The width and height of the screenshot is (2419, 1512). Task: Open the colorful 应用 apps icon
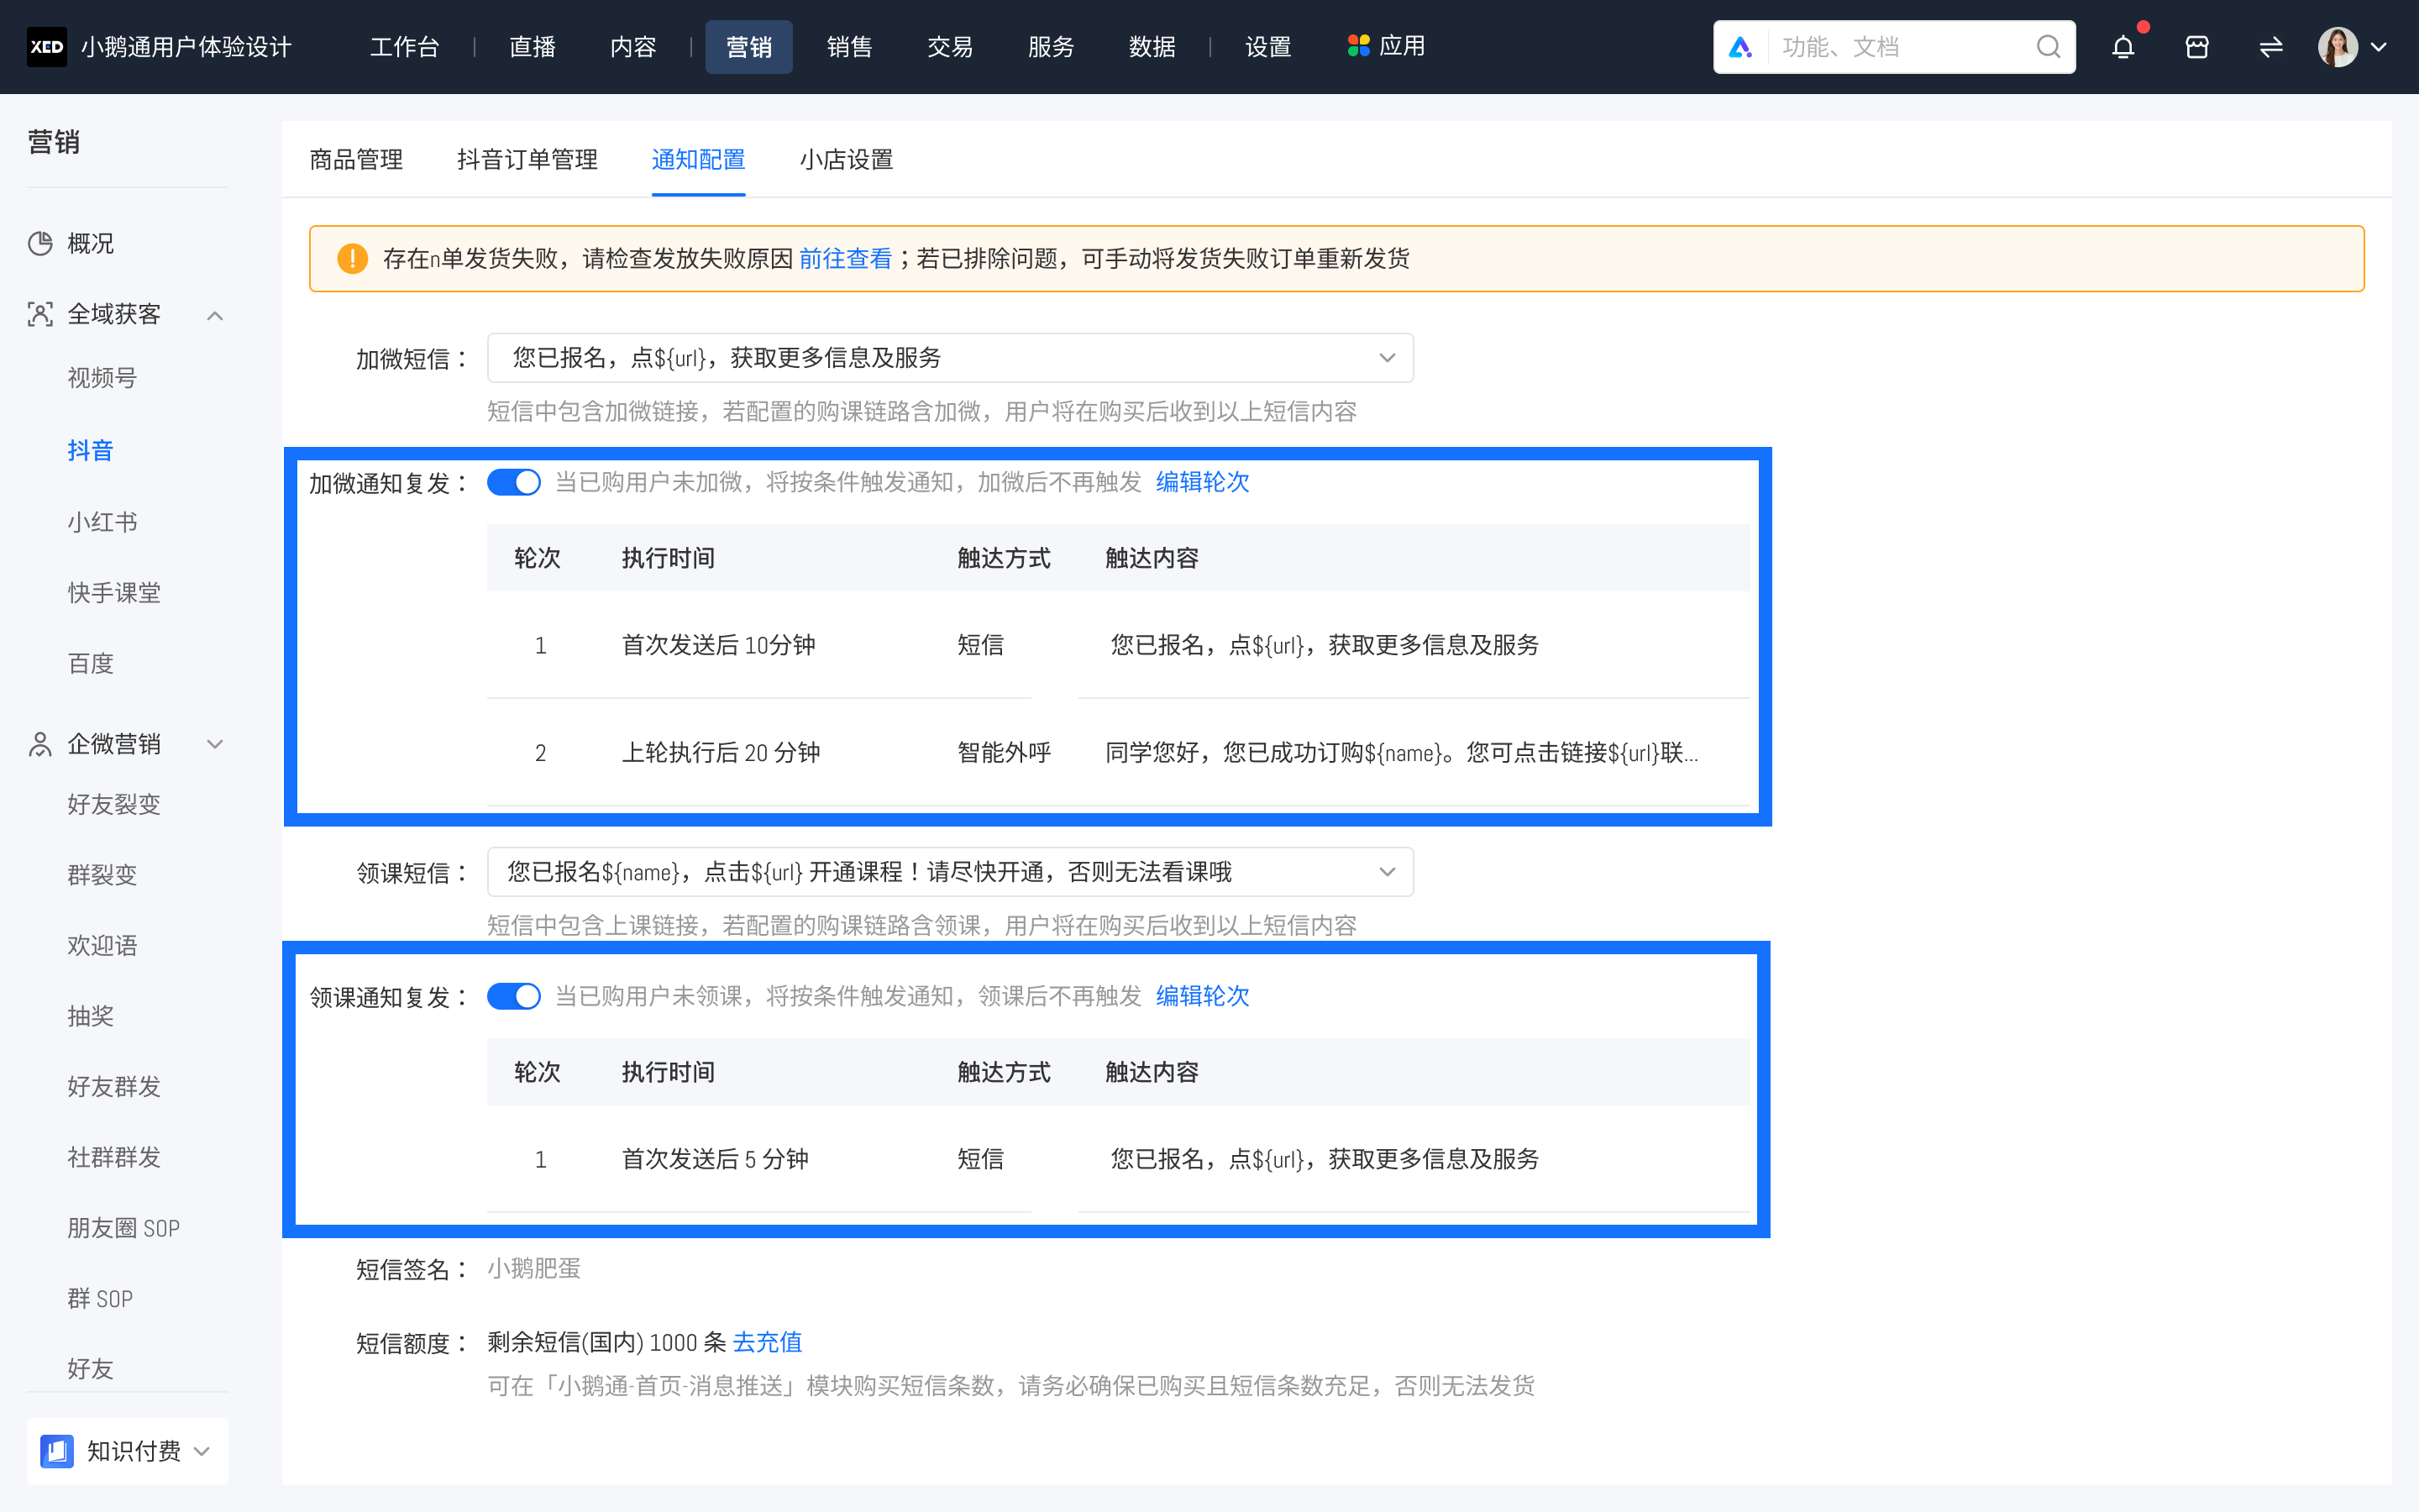1357,45
